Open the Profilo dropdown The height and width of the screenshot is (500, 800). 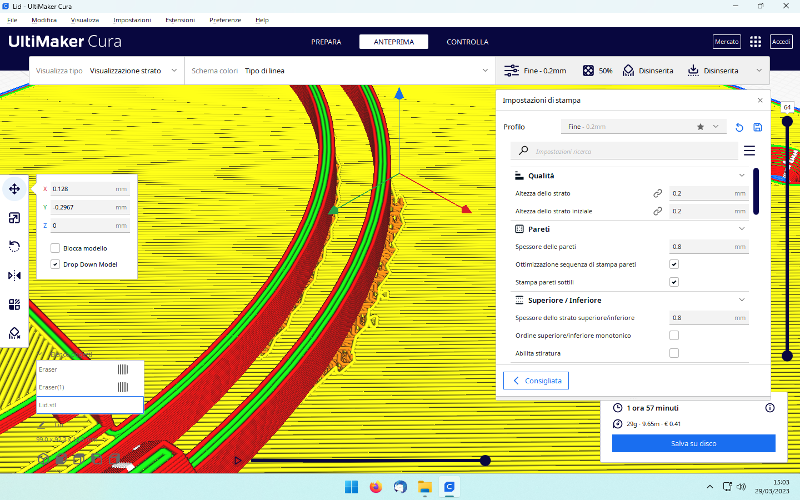[716, 127]
